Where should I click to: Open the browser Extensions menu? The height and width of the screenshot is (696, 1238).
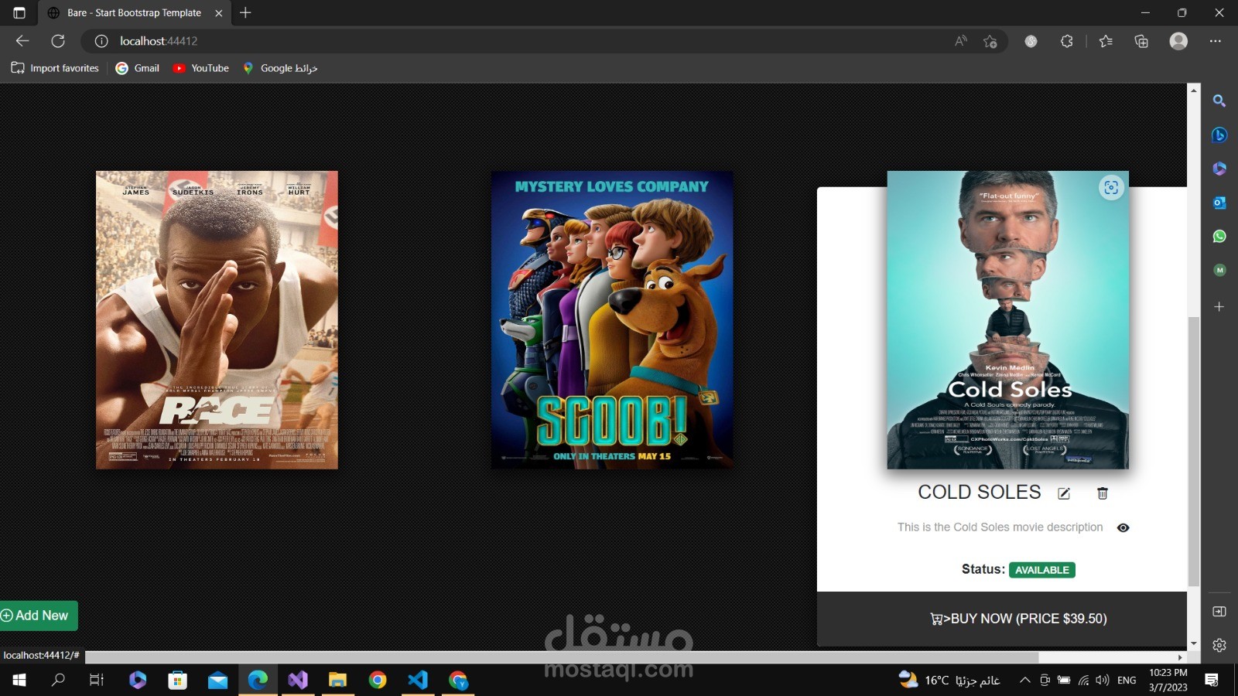coord(1067,41)
